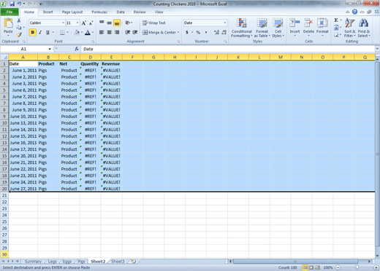Toggle Middle Align
380x271 pixels.
[x=110, y=23]
